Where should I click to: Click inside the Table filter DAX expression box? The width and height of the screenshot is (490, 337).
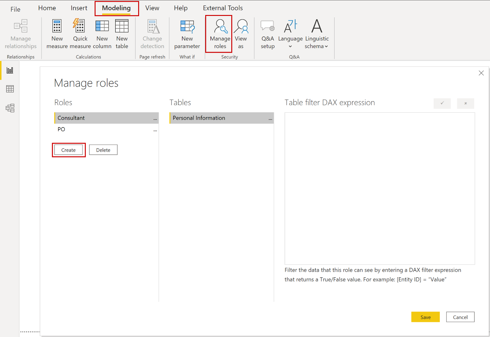click(x=379, y=187)
